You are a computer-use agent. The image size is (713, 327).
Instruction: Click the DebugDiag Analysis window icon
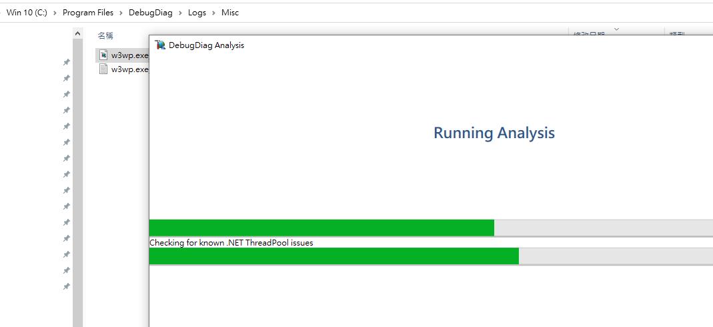[160, 45]
